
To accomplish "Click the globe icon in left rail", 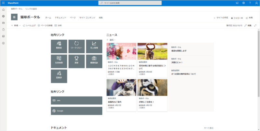I will (3, 16).
